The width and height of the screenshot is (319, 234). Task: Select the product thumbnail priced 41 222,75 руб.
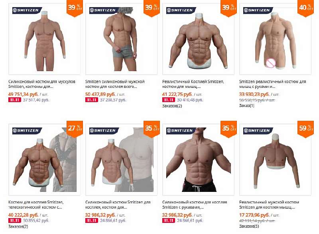coord(198,39)
